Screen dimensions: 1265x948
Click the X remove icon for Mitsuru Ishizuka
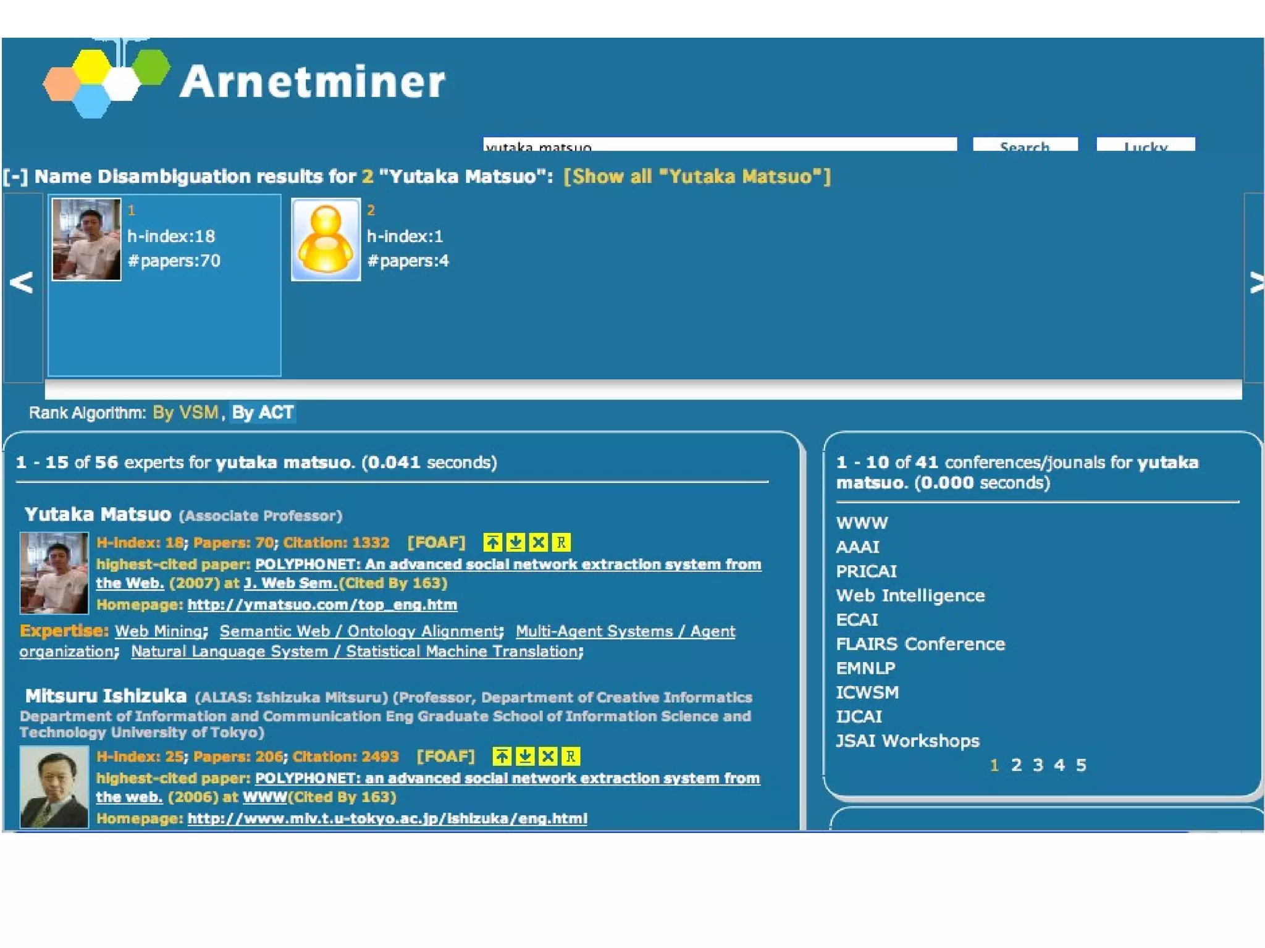click(547, 756)
